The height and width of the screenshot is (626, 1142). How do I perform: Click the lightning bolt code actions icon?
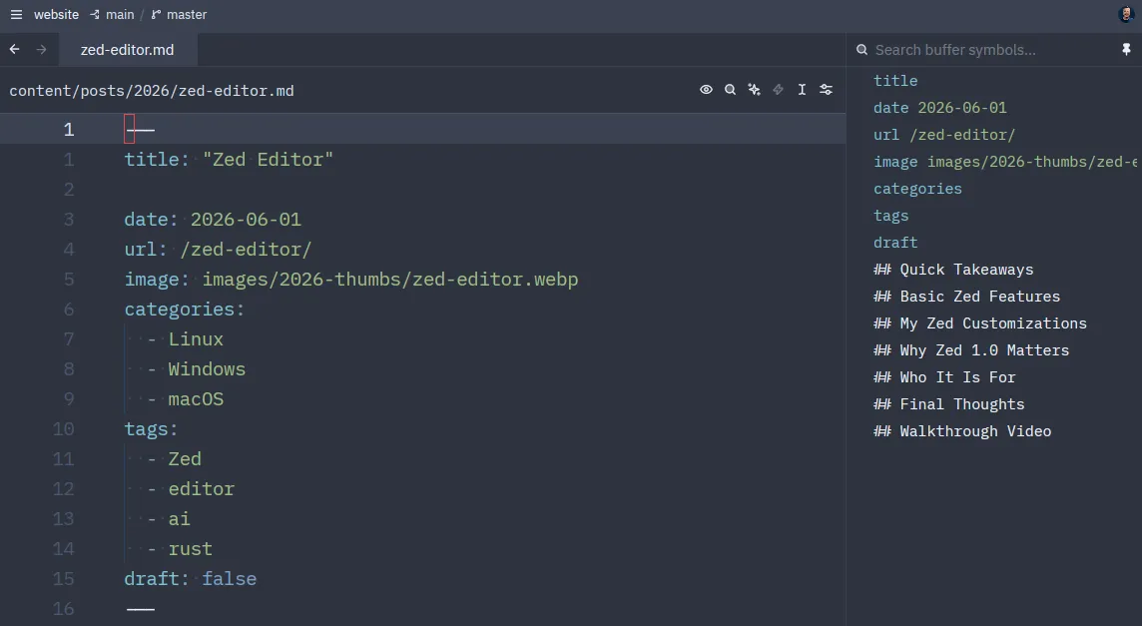[x=778, y=90]
